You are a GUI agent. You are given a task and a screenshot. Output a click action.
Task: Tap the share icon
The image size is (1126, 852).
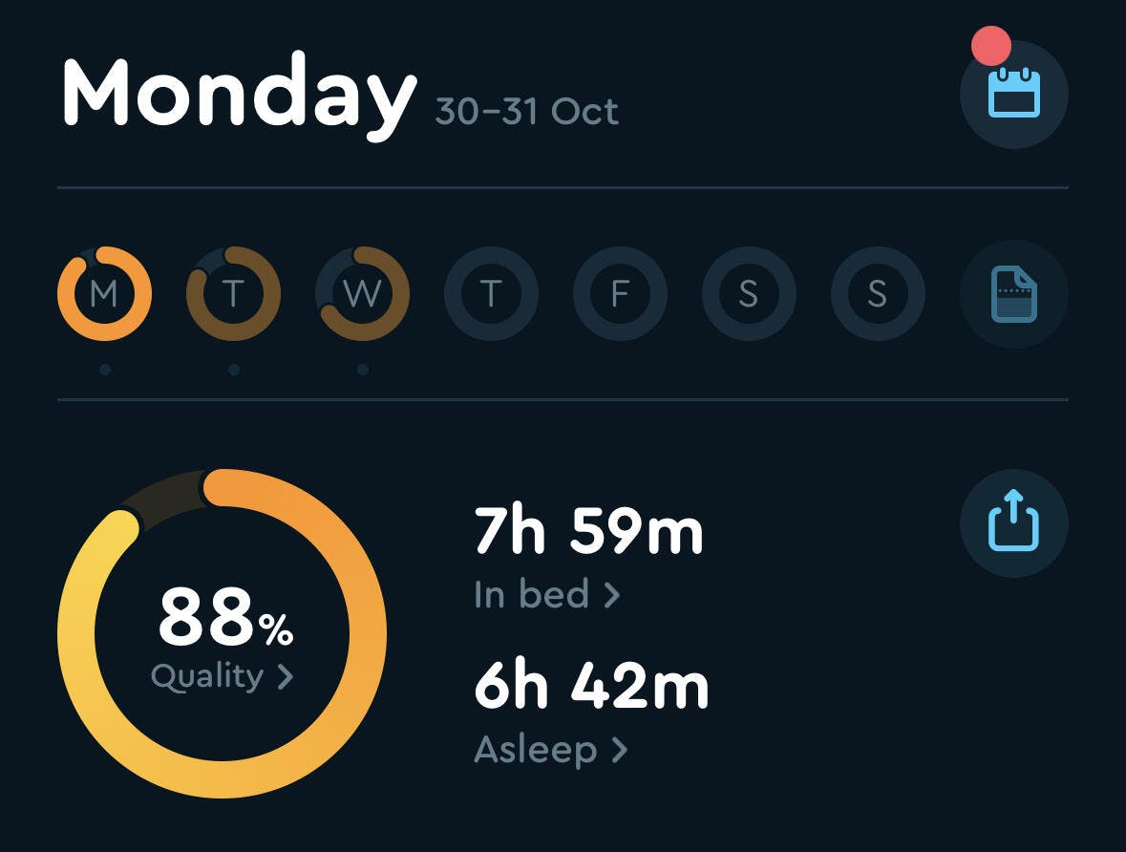(1013, 522)
